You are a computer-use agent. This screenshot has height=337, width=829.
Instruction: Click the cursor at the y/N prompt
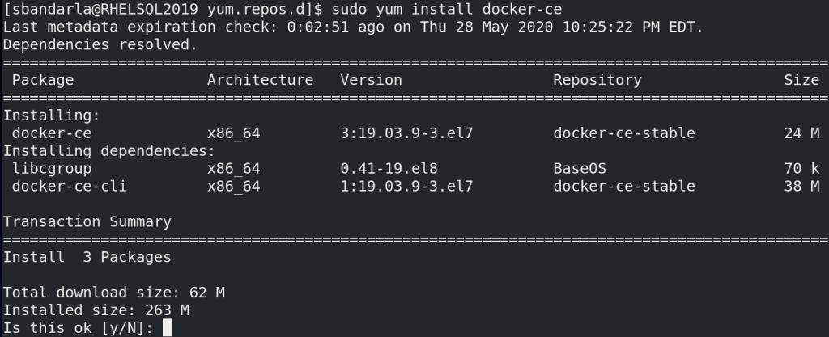[x=168, y=327]
